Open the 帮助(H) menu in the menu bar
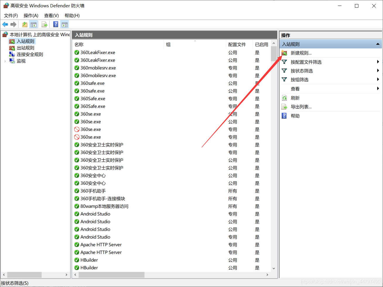The height and width of the screenshot is (287, 383). point(72,16)
